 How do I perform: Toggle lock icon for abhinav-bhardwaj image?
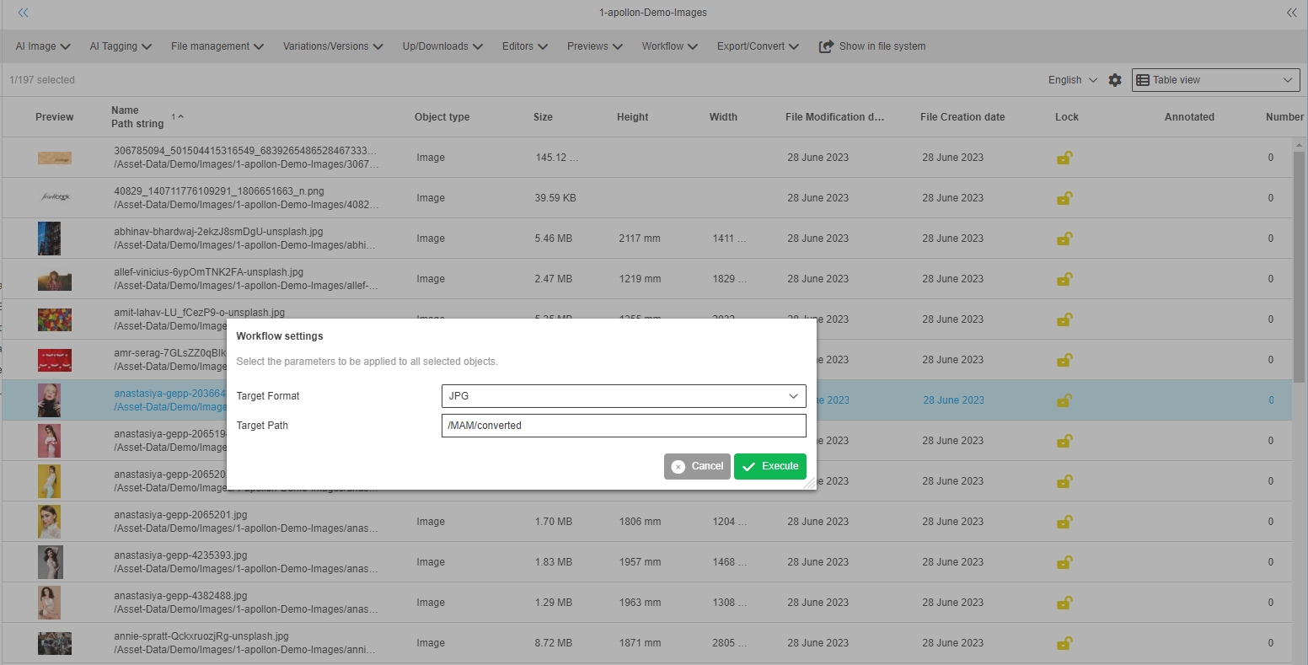pyautogui.click(x=1064, y=239)
